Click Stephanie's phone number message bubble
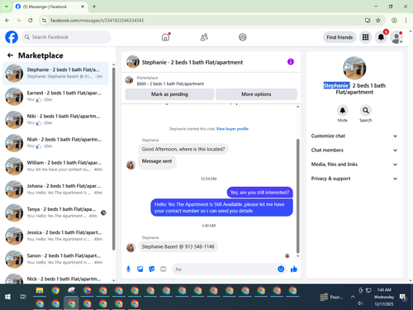The image size is (413, 310). (178, 246)
